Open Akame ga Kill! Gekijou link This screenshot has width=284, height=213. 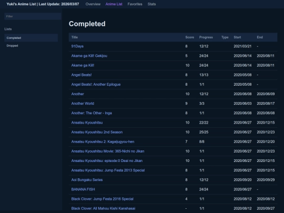(x=89, y=56)
